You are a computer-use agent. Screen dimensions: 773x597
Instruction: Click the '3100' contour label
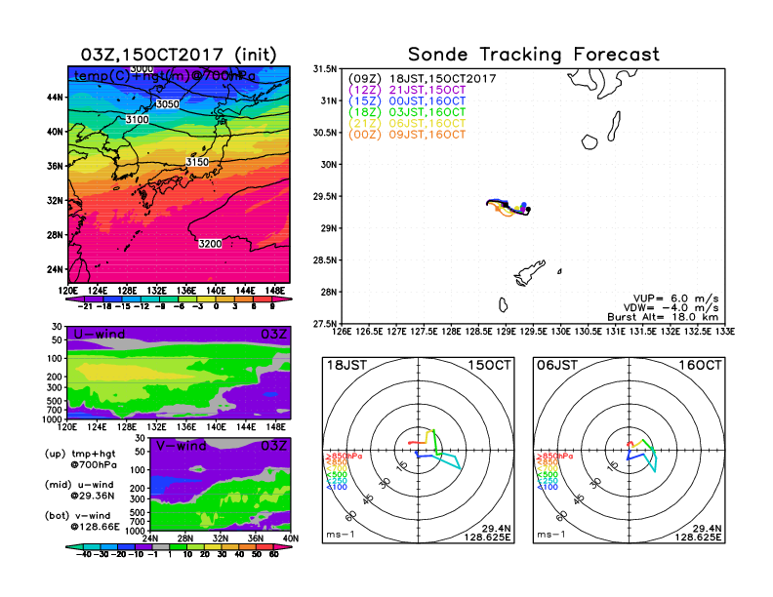(137, 119)
